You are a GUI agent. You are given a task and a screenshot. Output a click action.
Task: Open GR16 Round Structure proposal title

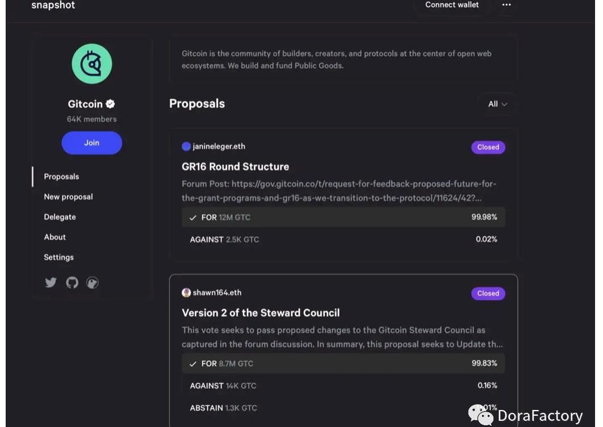point(235,166)
